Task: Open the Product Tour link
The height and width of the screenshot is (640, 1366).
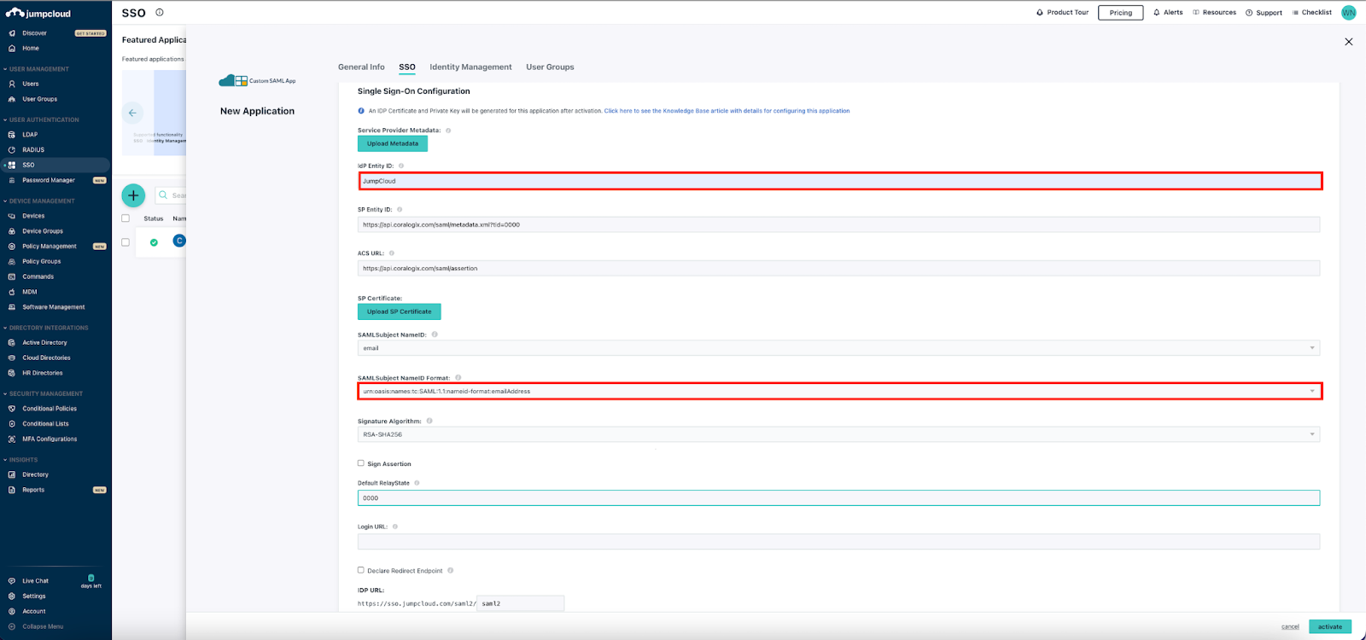Action: 1063,13
